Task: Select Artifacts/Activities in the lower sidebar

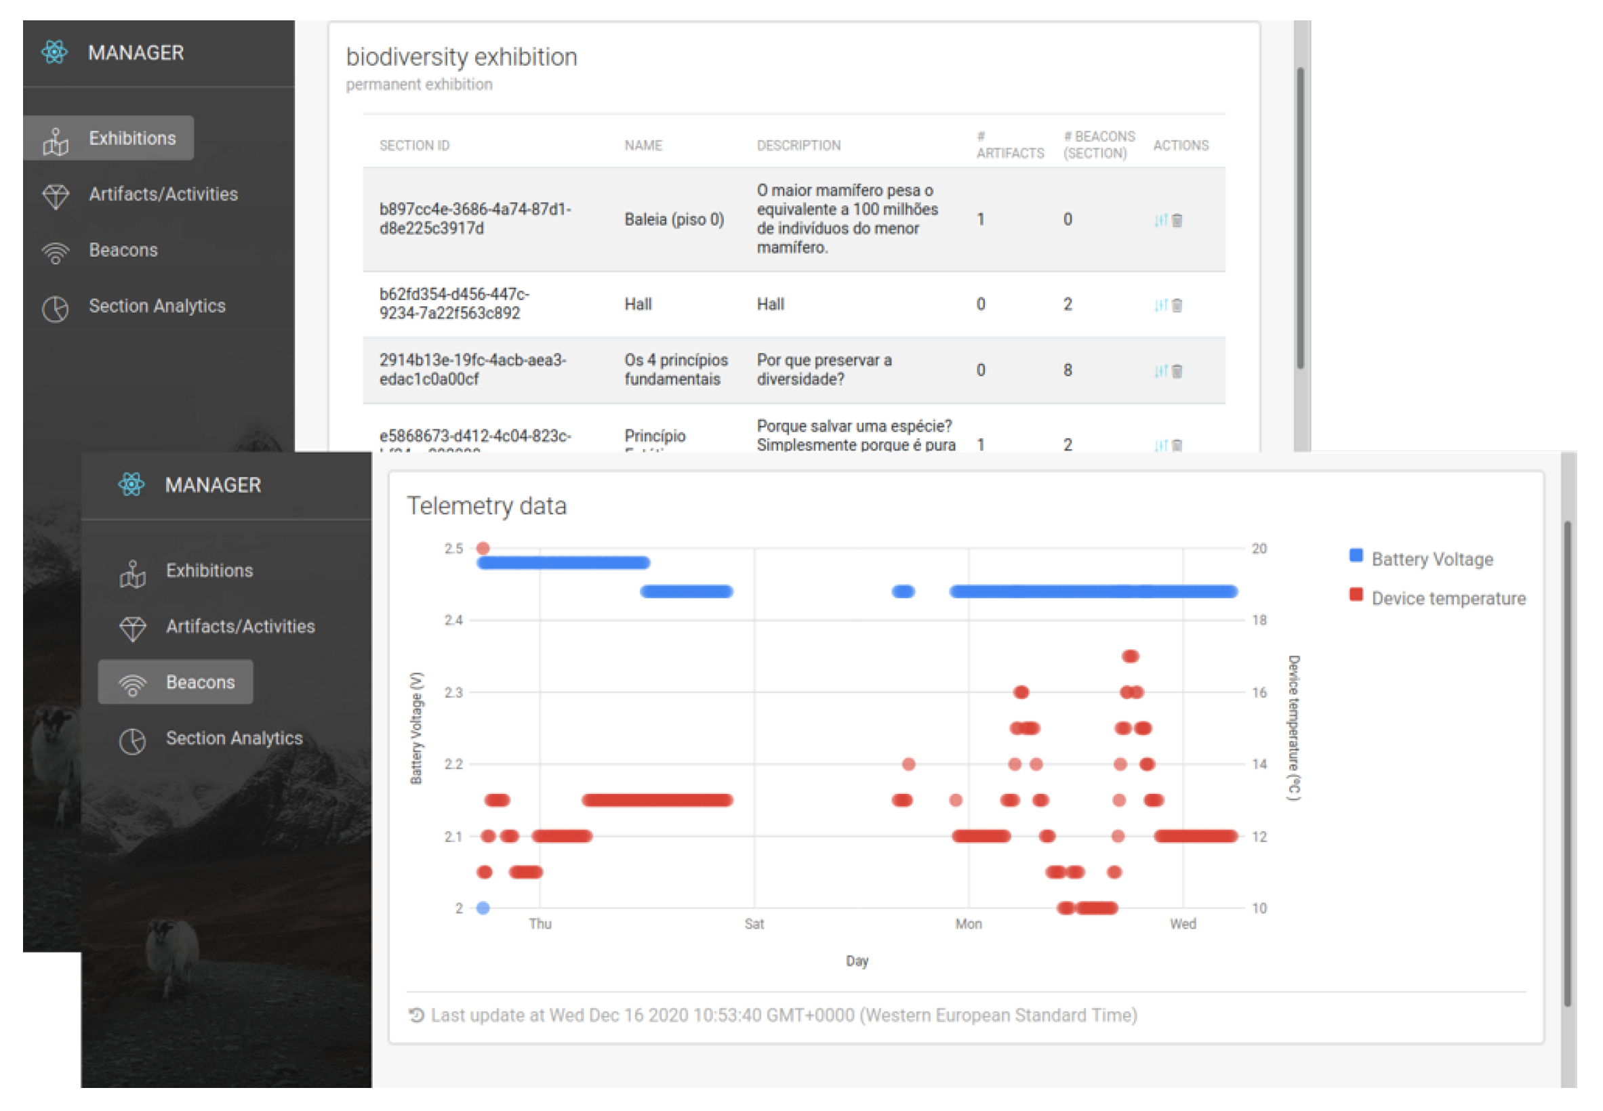Action: pos(239,627)
